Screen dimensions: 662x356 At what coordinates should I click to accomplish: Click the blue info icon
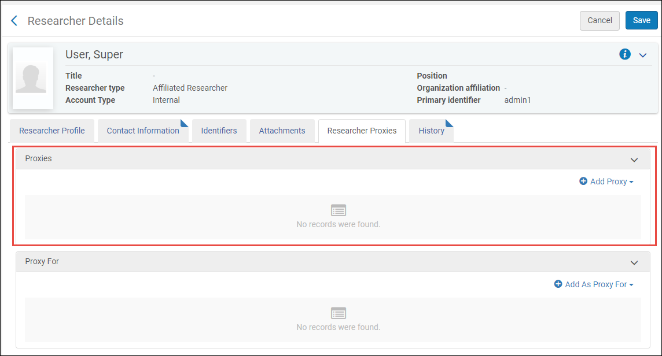pos(625,54)
